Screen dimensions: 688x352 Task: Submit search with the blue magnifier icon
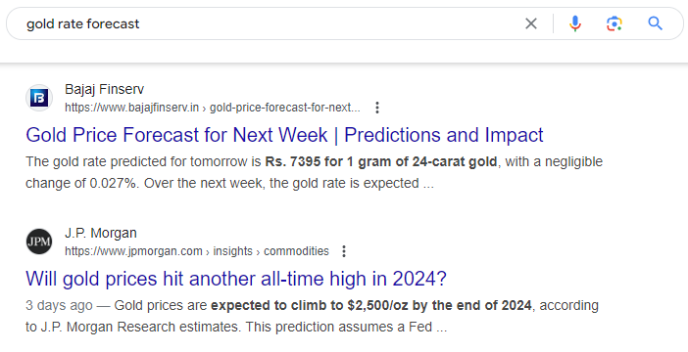coord(655,23)
